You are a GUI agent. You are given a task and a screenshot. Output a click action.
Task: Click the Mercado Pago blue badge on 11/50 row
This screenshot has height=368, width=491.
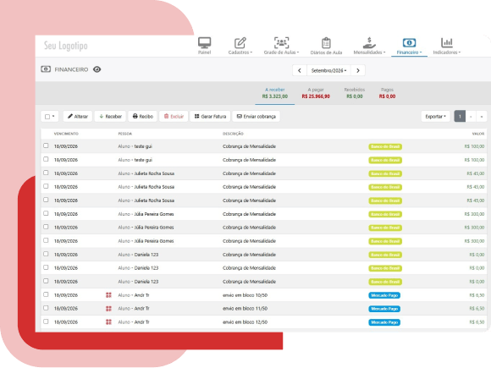[x=384, y=309]
